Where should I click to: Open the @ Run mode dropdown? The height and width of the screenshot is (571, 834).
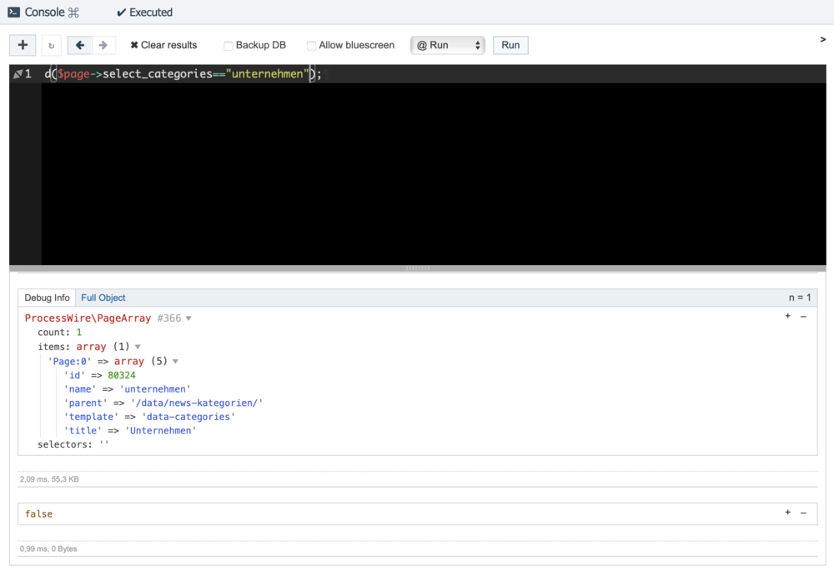click(x=448, y=45)
